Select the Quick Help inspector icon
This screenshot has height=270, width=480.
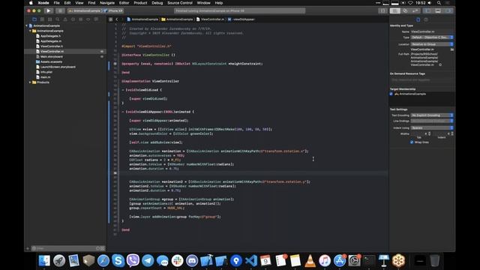tap(426, 19)
